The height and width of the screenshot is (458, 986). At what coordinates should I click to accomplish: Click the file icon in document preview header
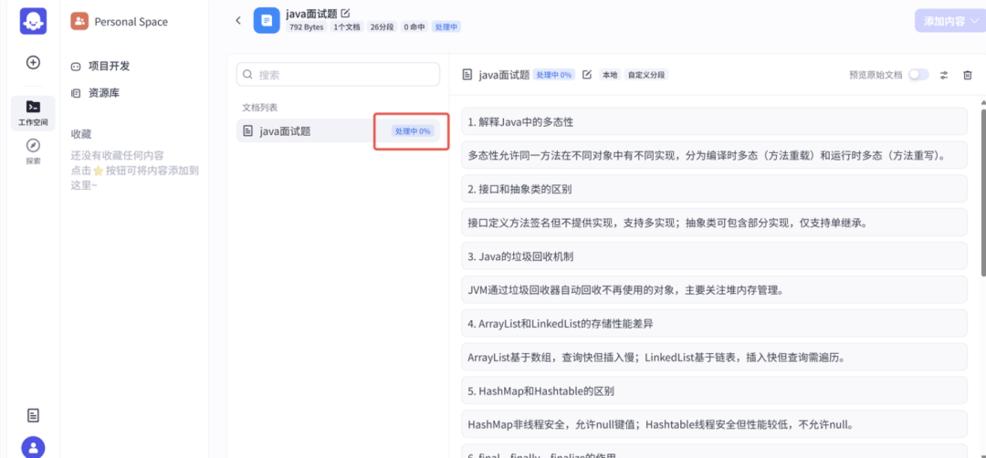click(x=467, y=75)
